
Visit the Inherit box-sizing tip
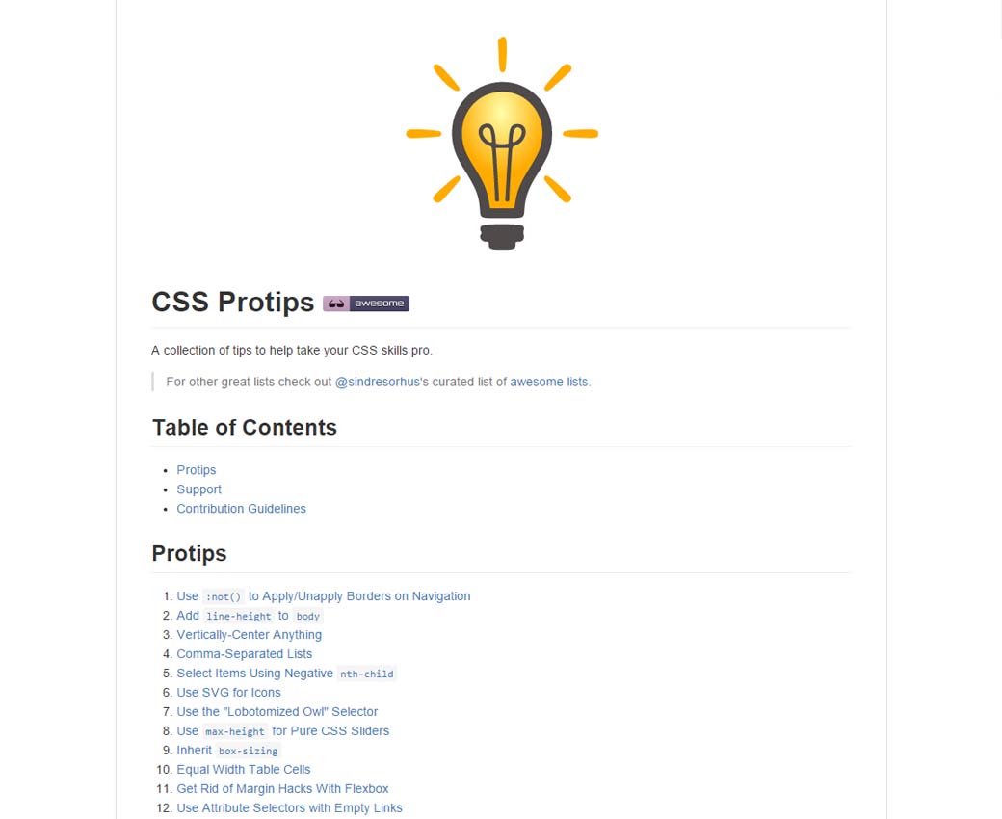tap(227, 751)
